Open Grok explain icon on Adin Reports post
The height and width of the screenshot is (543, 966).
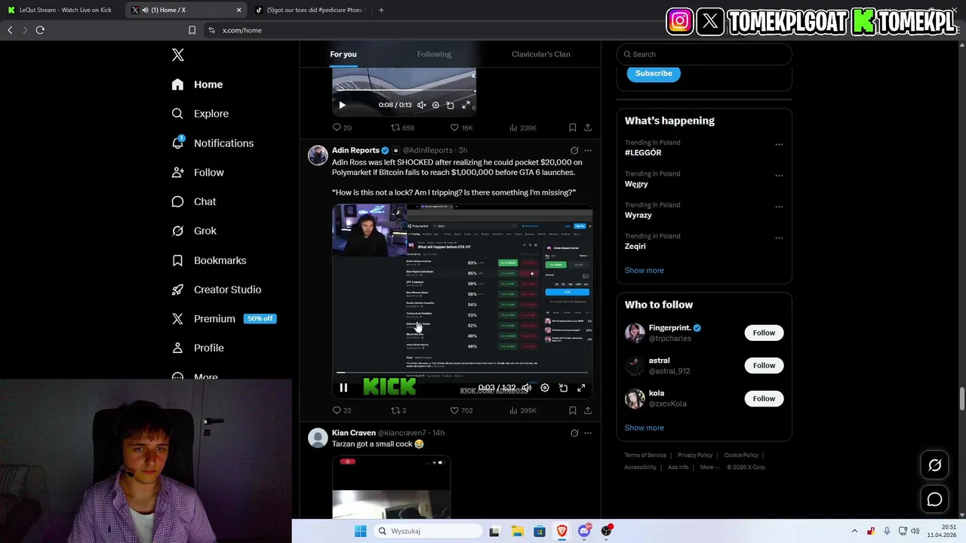point(574,151)
